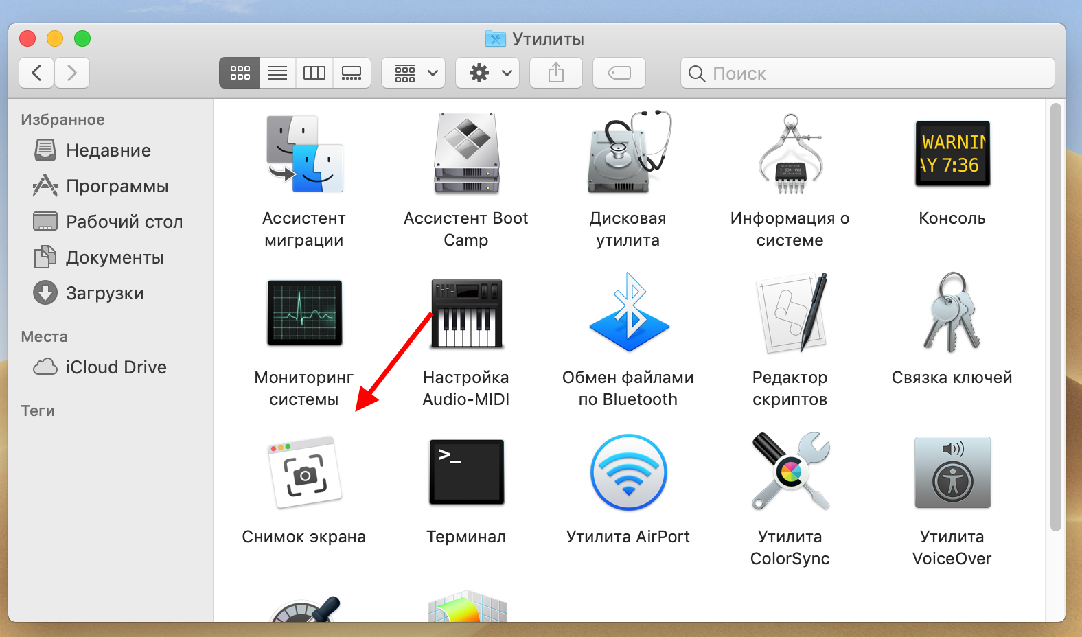Screen dimensions: 1082x637
Task: Click the iCloud Drive cloud icon
Action: 45,367
